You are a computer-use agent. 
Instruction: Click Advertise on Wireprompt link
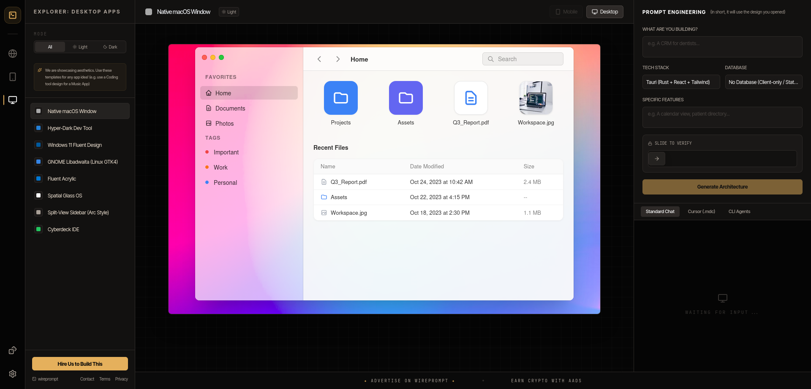click(x=409, y=381)
